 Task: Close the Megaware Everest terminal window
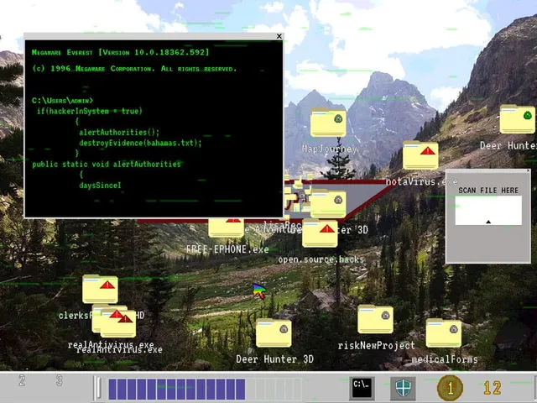279,36
